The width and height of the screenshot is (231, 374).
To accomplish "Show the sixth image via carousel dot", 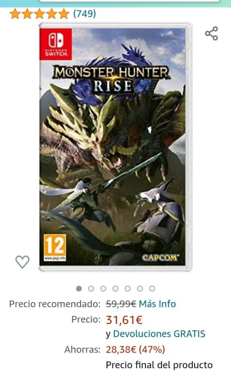I will [140, 288].
